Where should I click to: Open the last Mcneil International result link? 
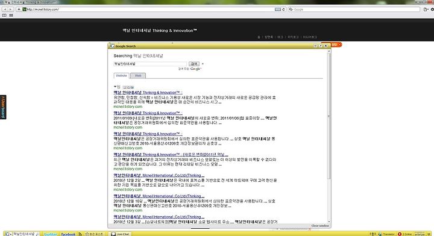(159, 217)
